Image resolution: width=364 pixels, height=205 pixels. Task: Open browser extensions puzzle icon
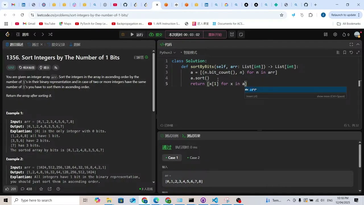click(311, 15)
